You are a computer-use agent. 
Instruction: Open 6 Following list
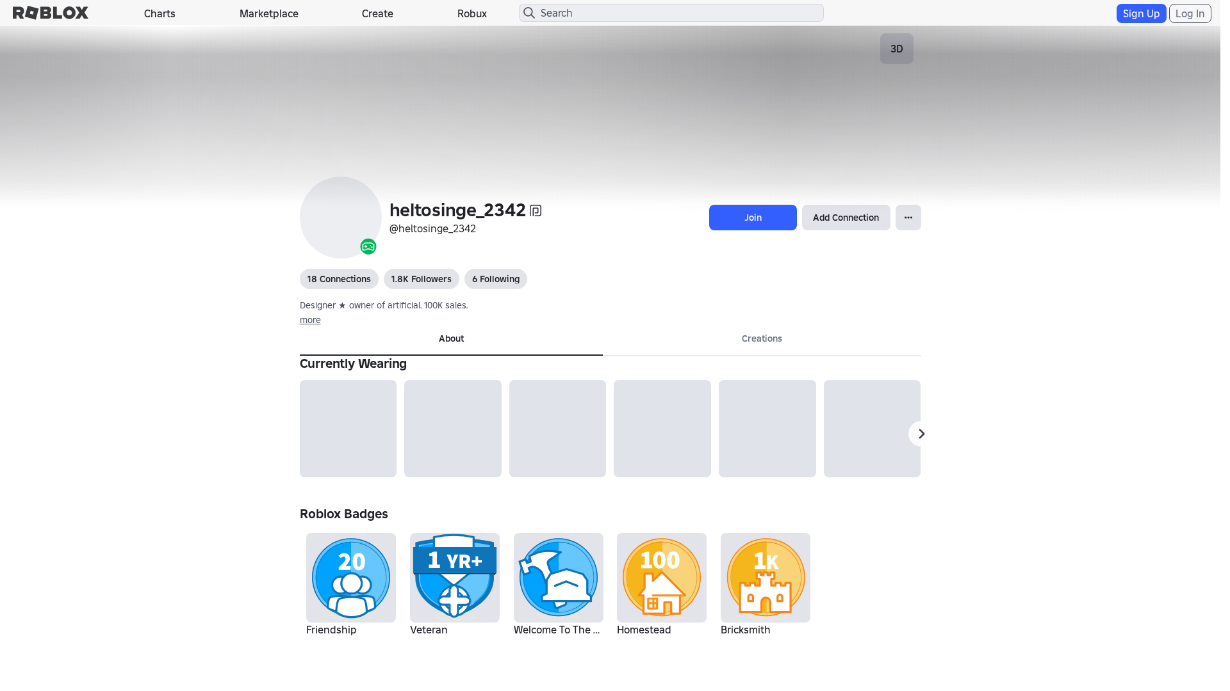pyautogui.click(x=496, y=279)
